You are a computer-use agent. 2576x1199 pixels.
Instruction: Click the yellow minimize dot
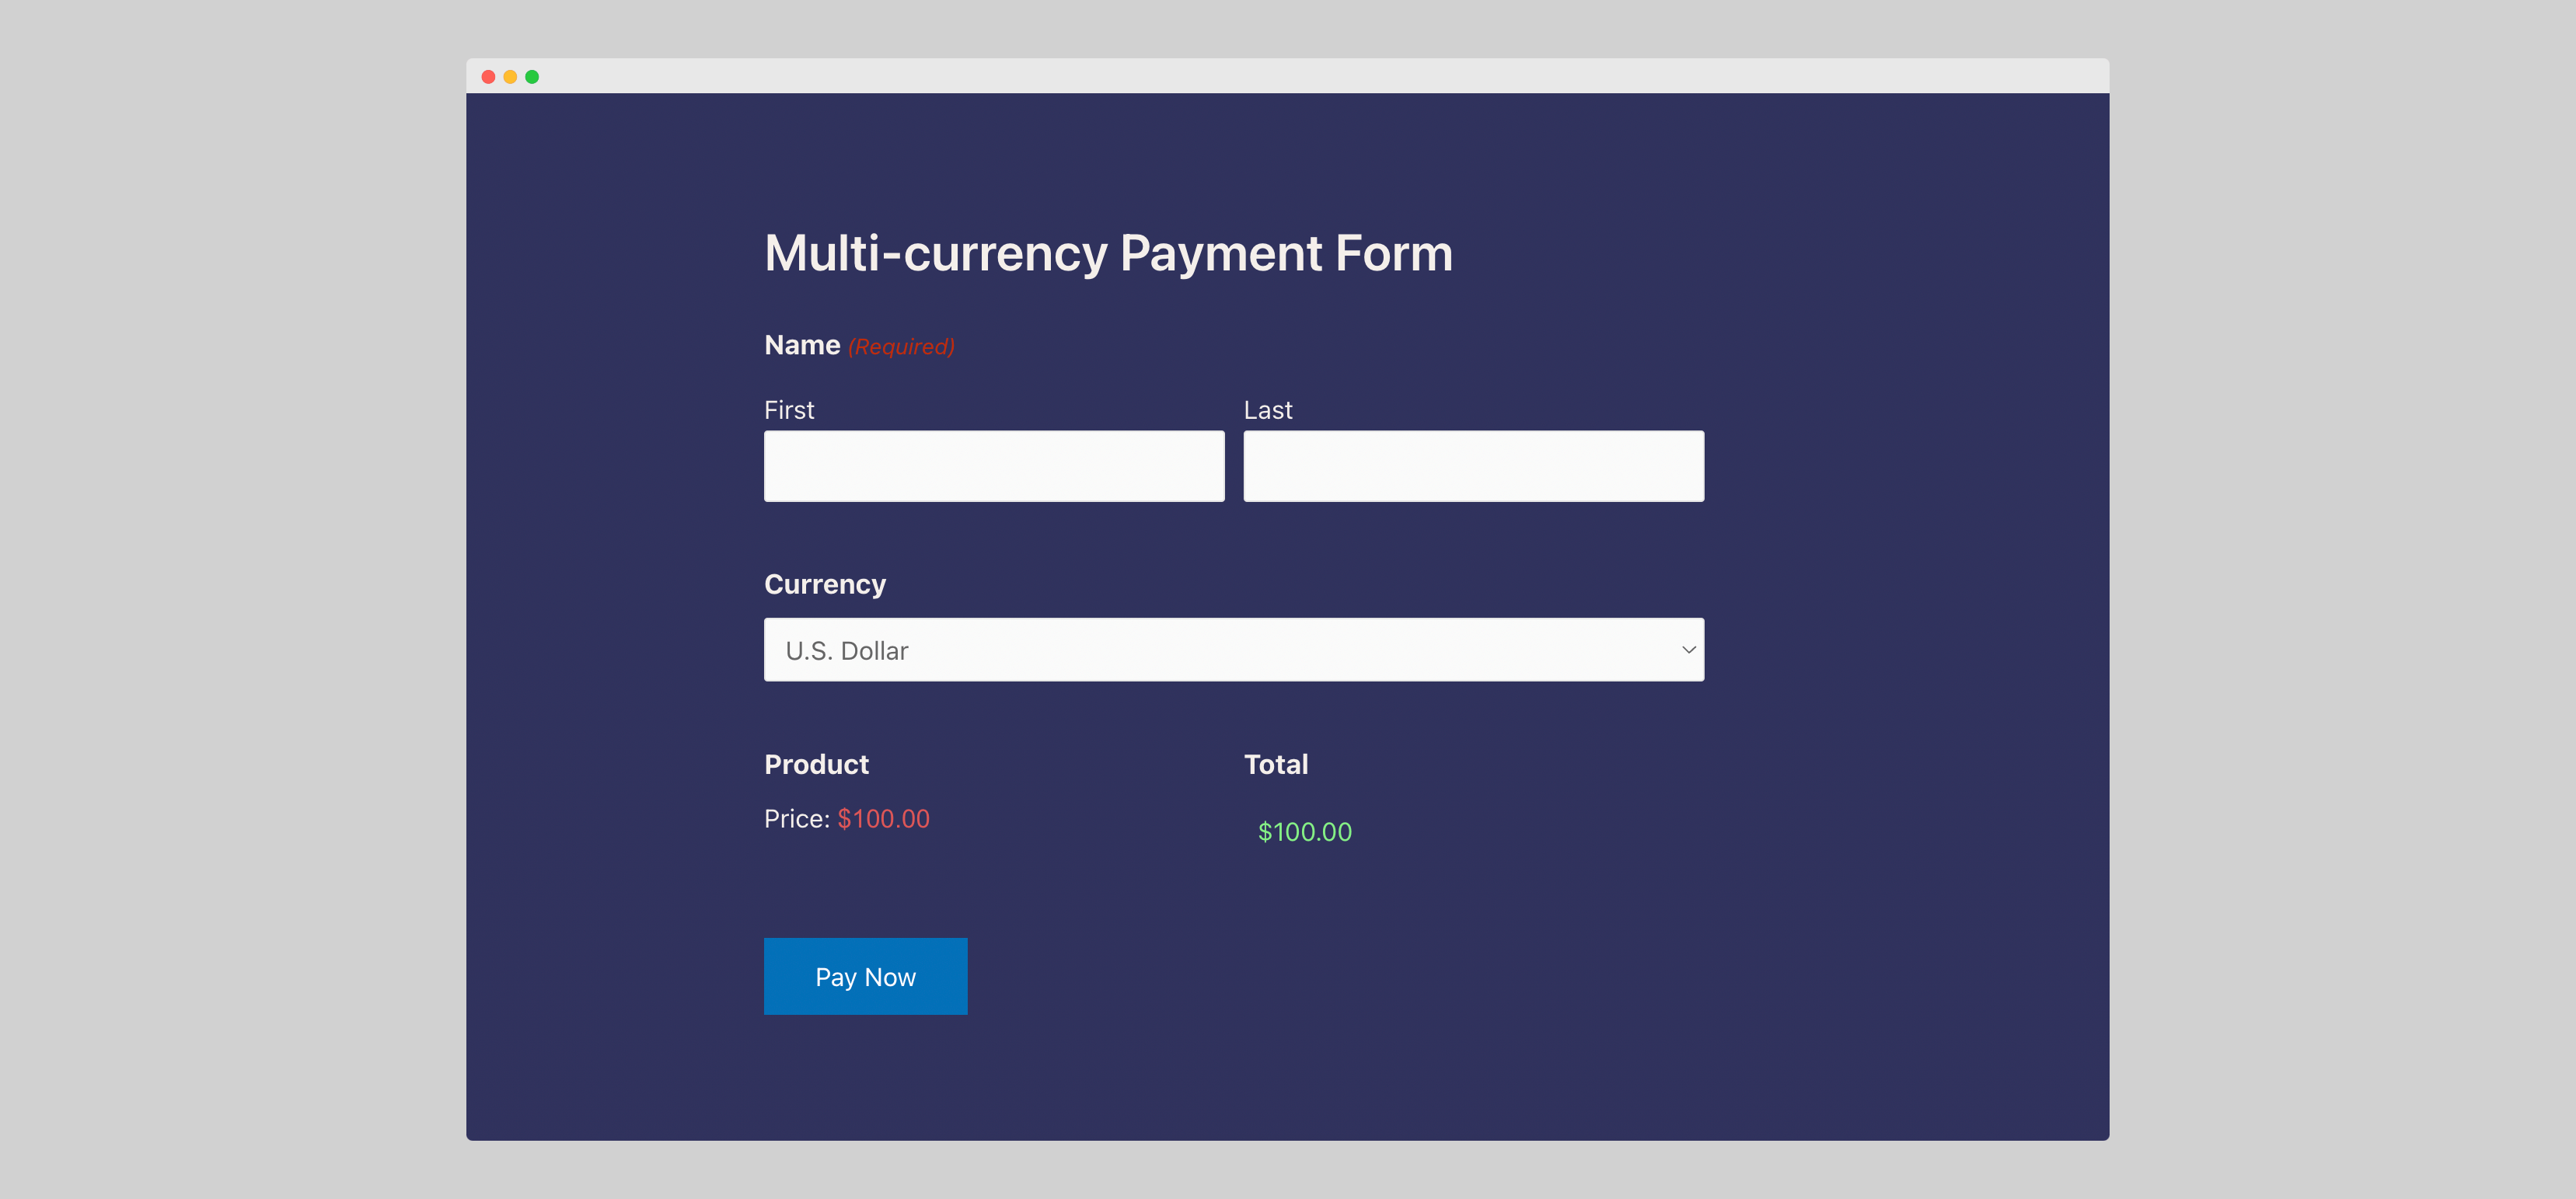click(510, 75)
